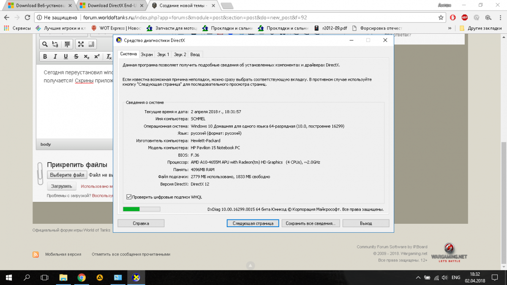Click the Remove Format icon in editor
This screenshot has height=285, width=507.
pyautogui.click(x=109, y=57)
